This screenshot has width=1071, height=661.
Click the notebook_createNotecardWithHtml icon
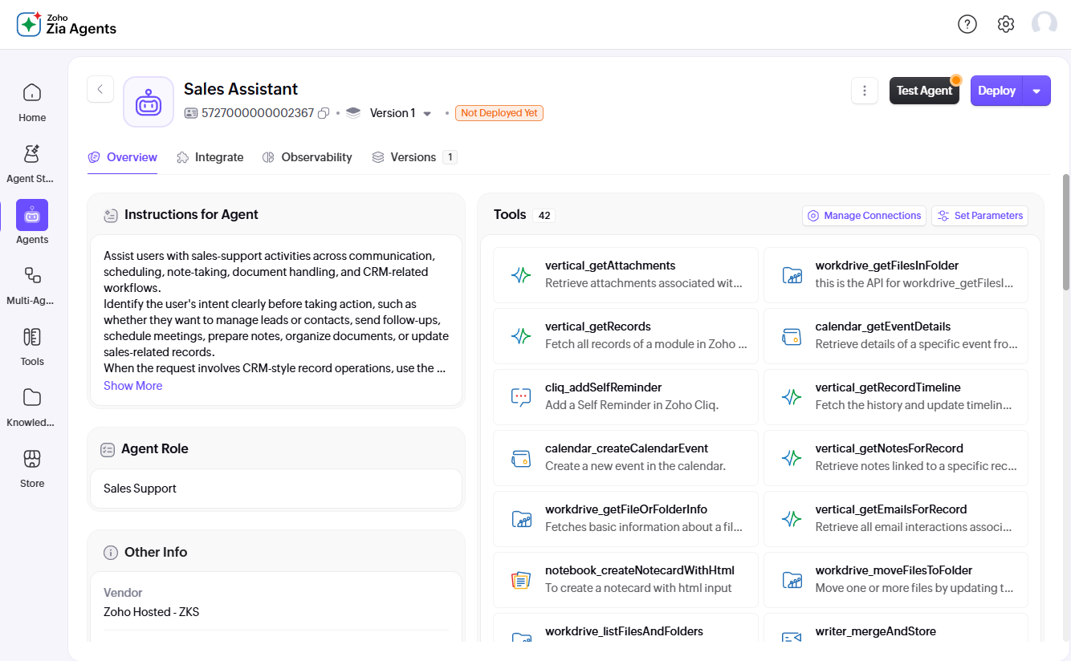point(521,580)
